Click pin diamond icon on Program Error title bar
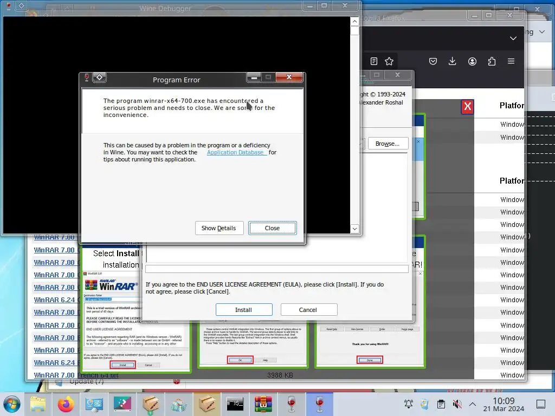Screen dimensions: 555x416 coord(100,77)
